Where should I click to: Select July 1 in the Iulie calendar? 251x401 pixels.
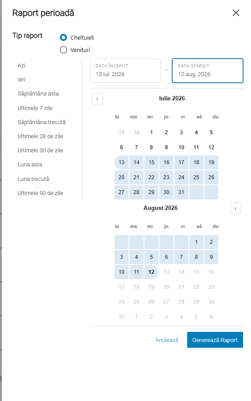pos(151,132)
